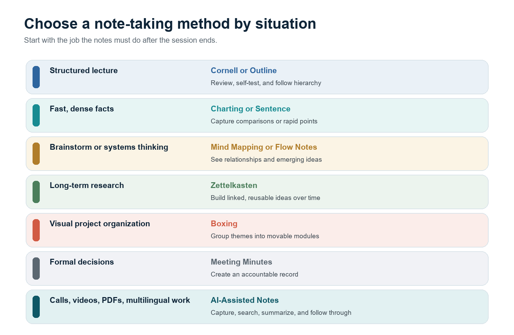Select the 'Visual project organization' label
Screen dimensions: 514x335
100,224
